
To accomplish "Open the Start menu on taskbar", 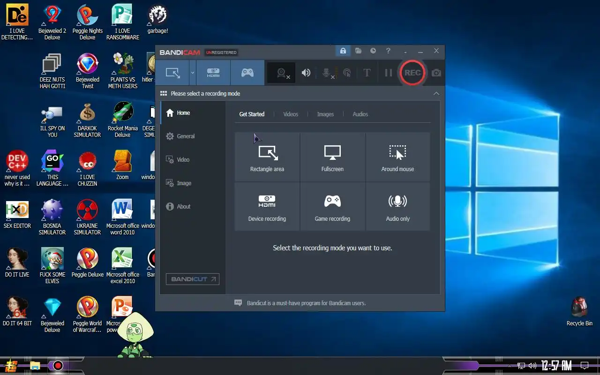I will [11, 366].
